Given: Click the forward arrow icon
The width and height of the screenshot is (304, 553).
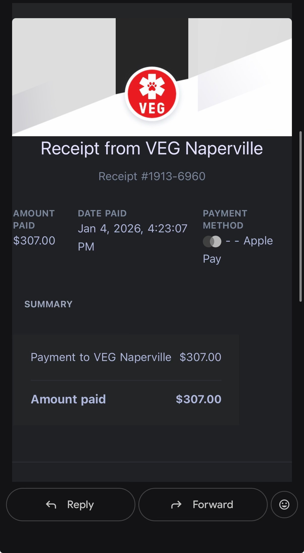Looking at the screenshot, I should coord(176,505).
